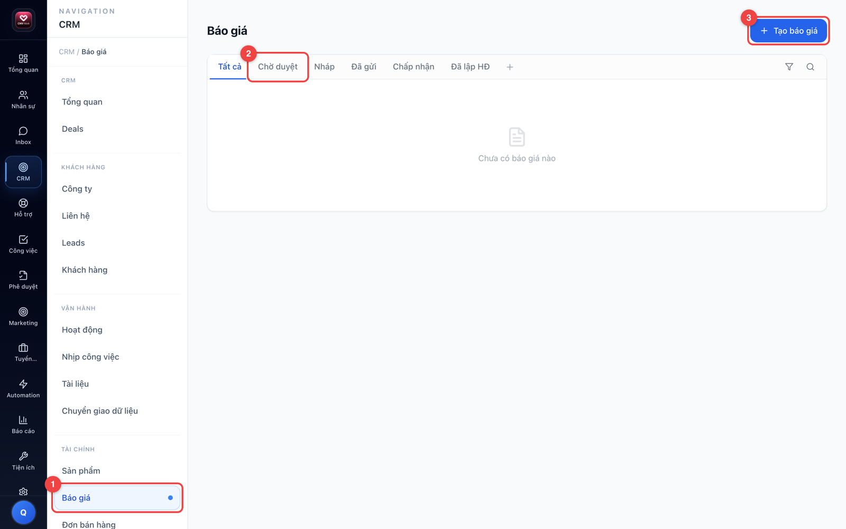Click the empty-state document icon

pyautogui.click(x=517, y=137)
